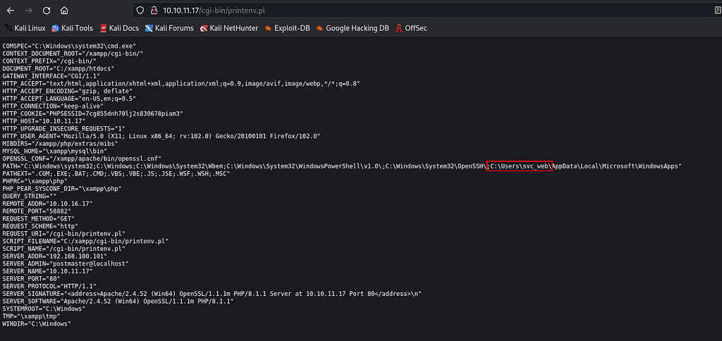This screenshot has width=722, height=341.
Task: Click the SERVER_SOFTWARE Apache line
Action: 118,301
